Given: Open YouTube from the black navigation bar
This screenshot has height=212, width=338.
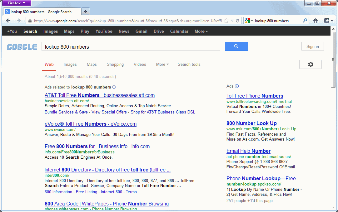Looking at the screenshot, I should [x=104, y=31].
